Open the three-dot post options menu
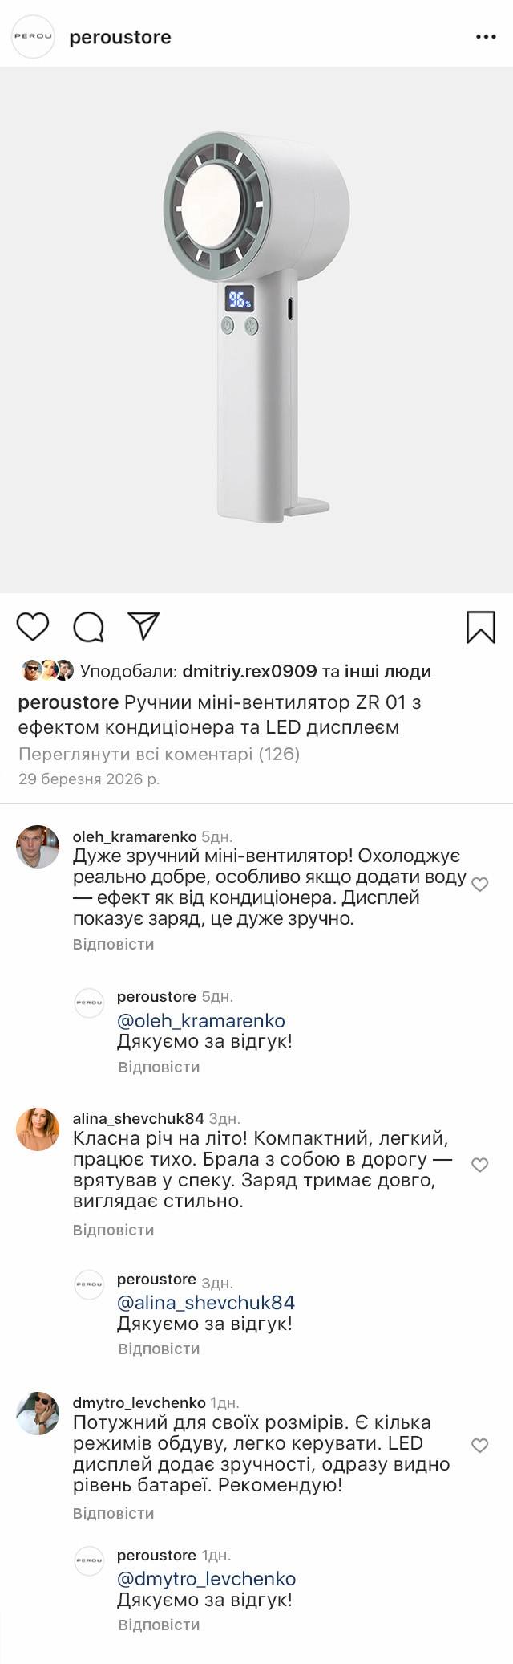Screen dimensions: 513x1664 486,37
